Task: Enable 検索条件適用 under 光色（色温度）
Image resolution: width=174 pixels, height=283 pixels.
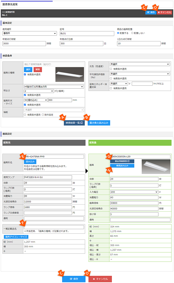Action: point(111,69)
